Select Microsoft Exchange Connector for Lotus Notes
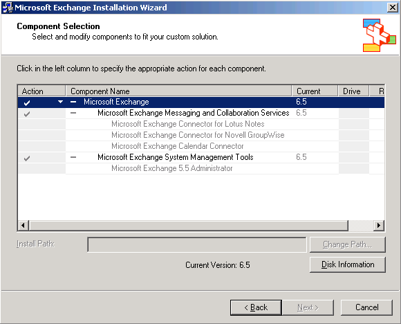 (188, 124)
